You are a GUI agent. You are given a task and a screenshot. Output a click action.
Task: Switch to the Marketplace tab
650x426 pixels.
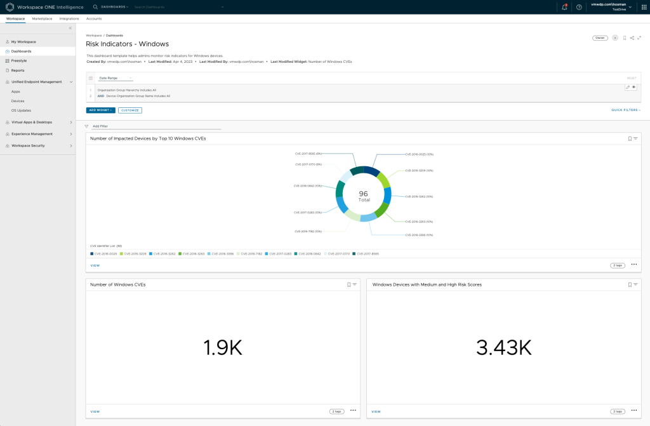pos(42,19)
